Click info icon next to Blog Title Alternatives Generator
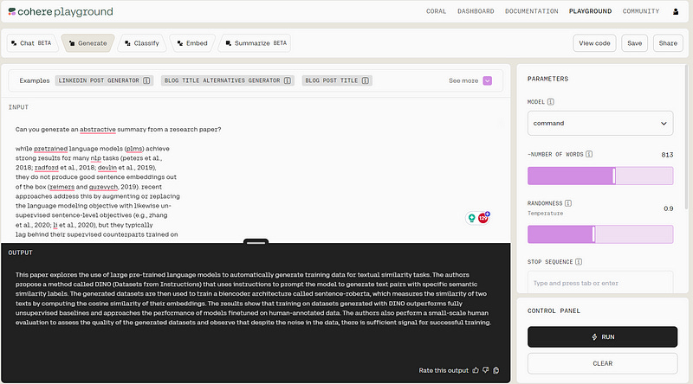This screenshot has height=384, width=693. point(288,80)
